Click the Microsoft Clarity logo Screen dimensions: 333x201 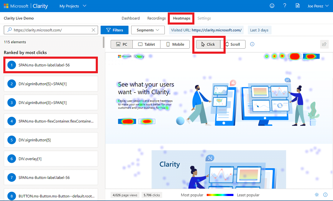[x=26, y=6]
